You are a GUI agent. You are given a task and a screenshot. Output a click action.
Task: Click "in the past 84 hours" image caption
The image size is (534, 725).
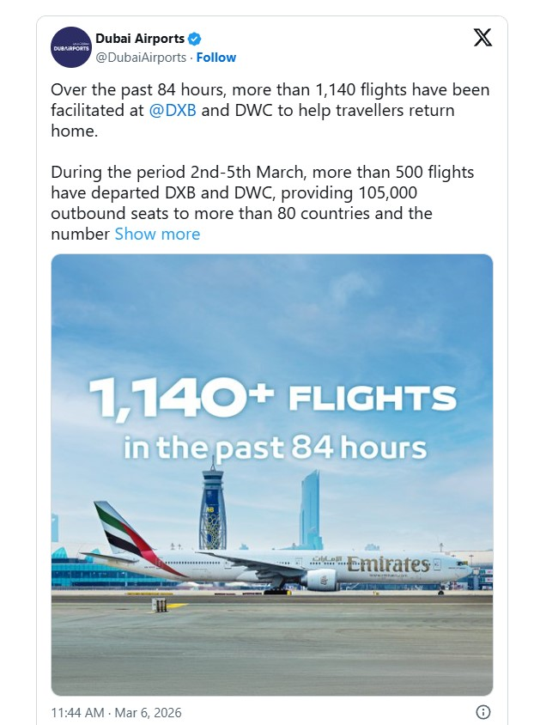tap(275, 448)
